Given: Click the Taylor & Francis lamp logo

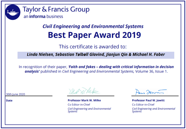Looking at the screenshot, I should click(13, 12).
